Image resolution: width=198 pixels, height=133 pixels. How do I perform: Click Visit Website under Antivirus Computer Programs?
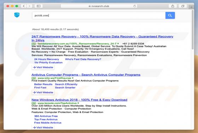43,92
